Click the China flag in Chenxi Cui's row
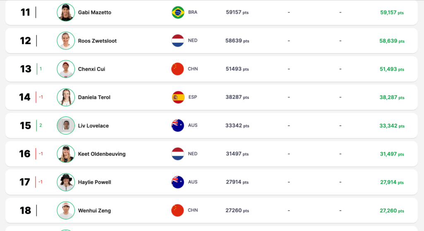The width and height of the screenshot is (424, 231). pyautogui.click(x=178, y=69)
